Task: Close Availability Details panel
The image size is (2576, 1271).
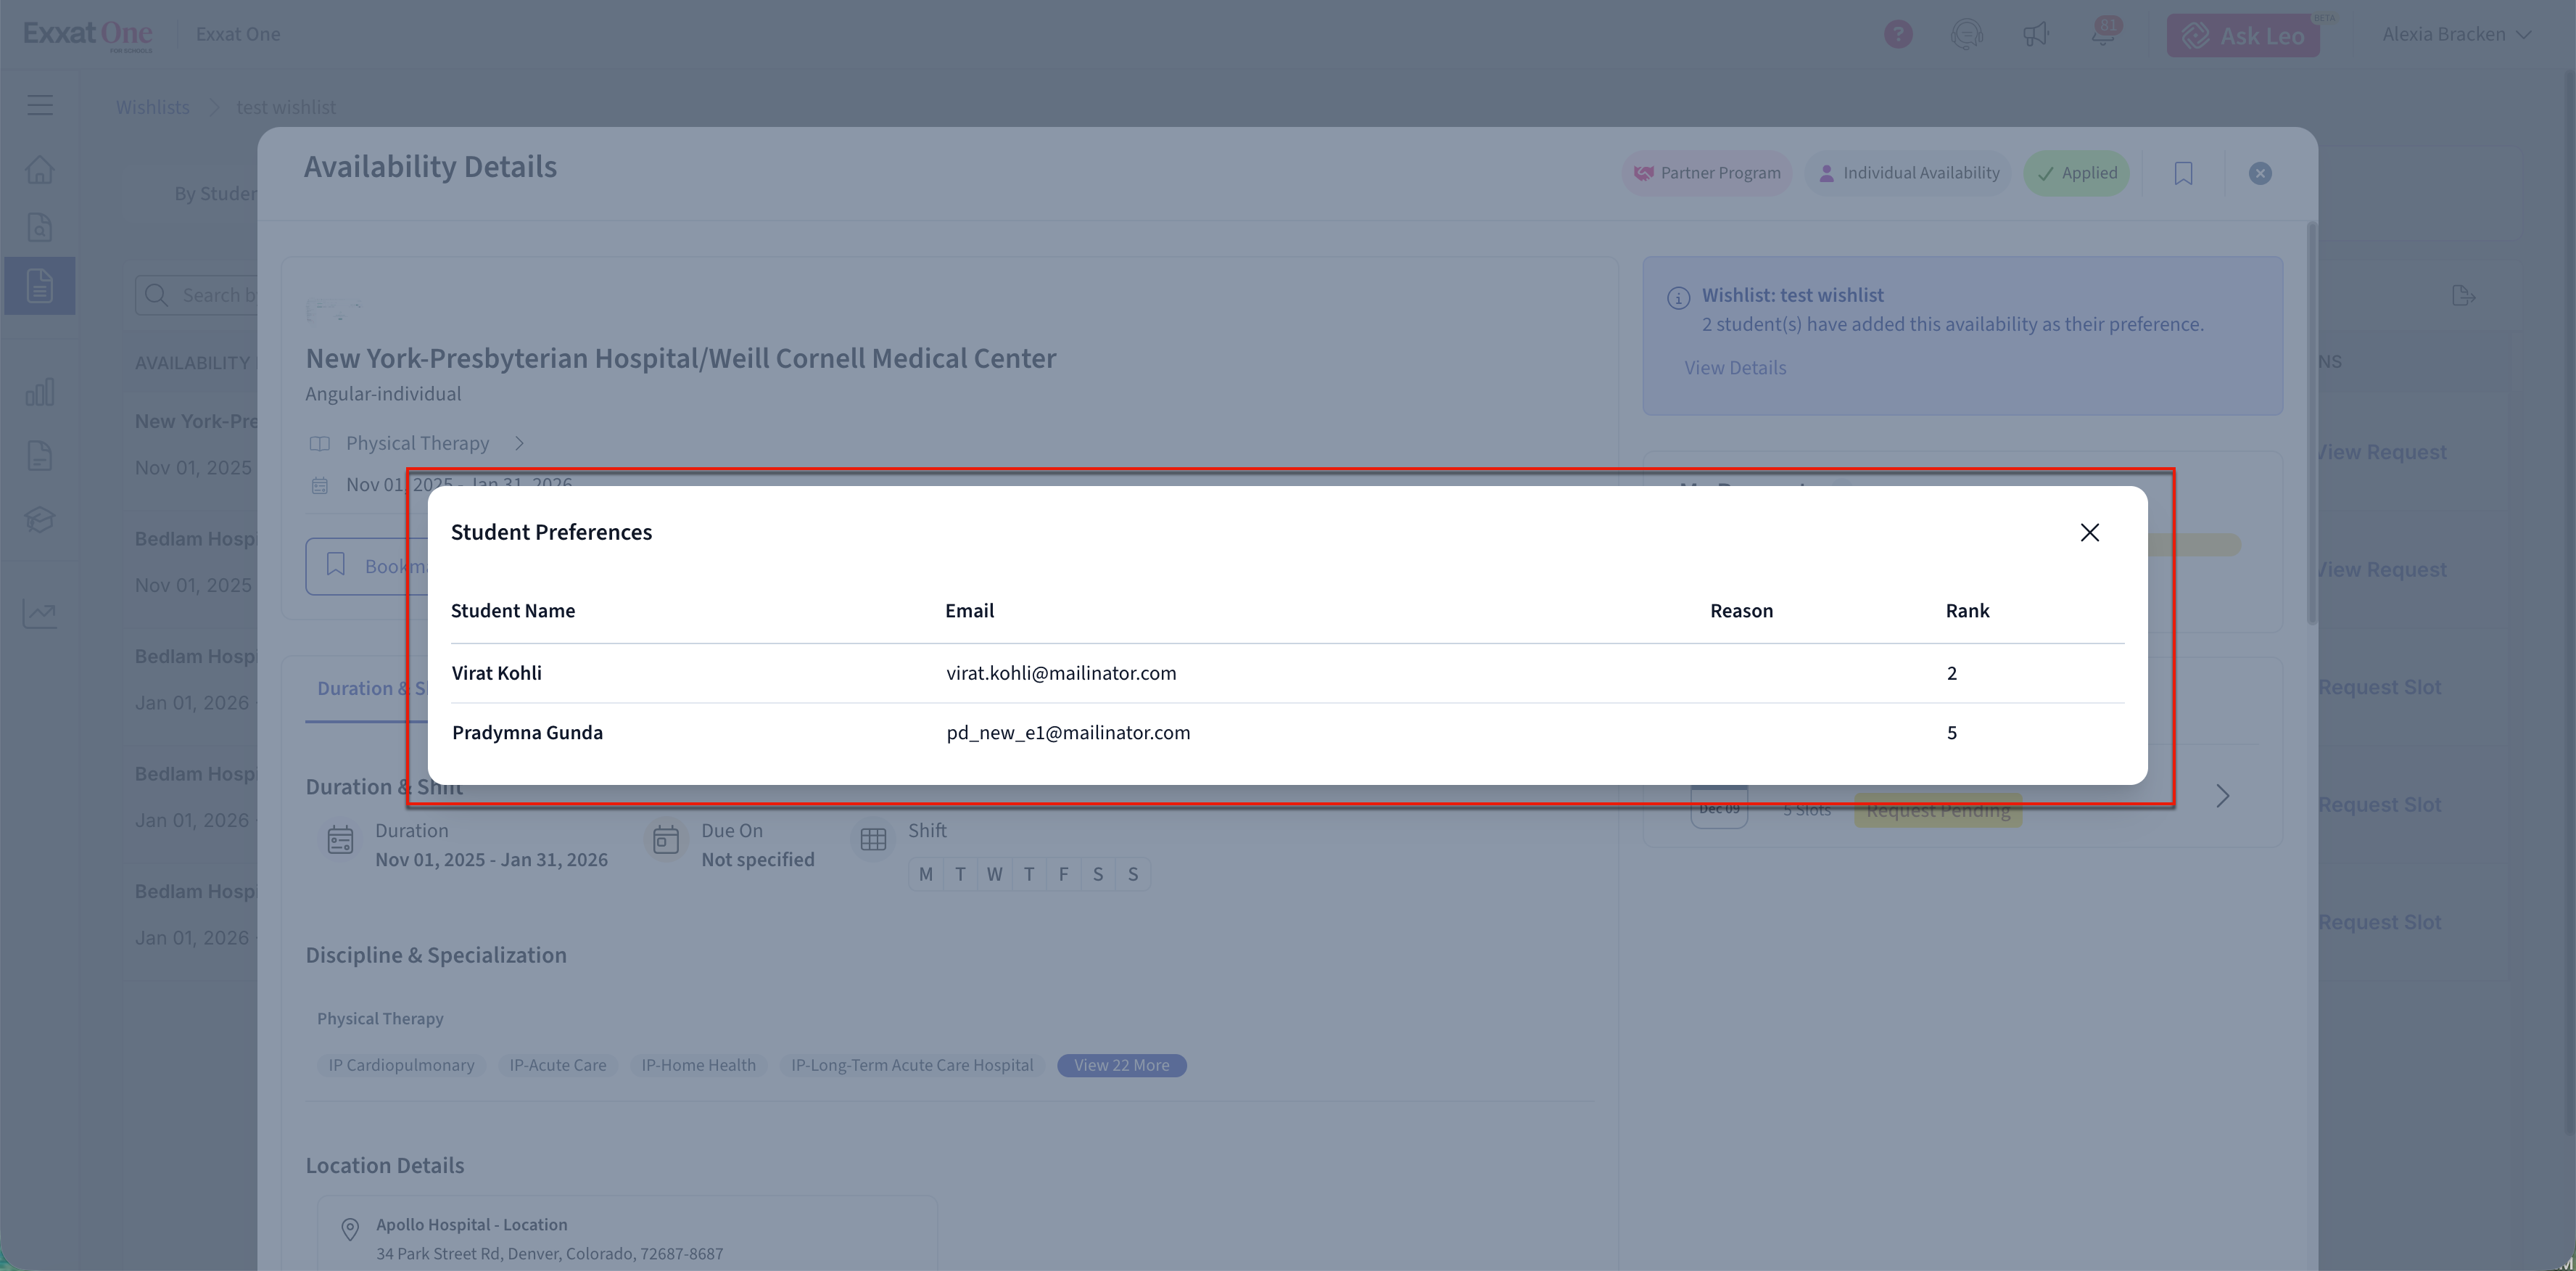Action: coord(2259,173)
